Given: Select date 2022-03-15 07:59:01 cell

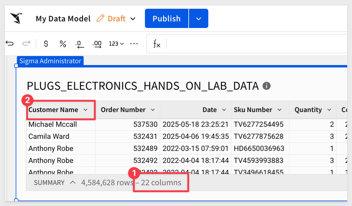Looking at the screenshot, I should [x=196, y=149].
